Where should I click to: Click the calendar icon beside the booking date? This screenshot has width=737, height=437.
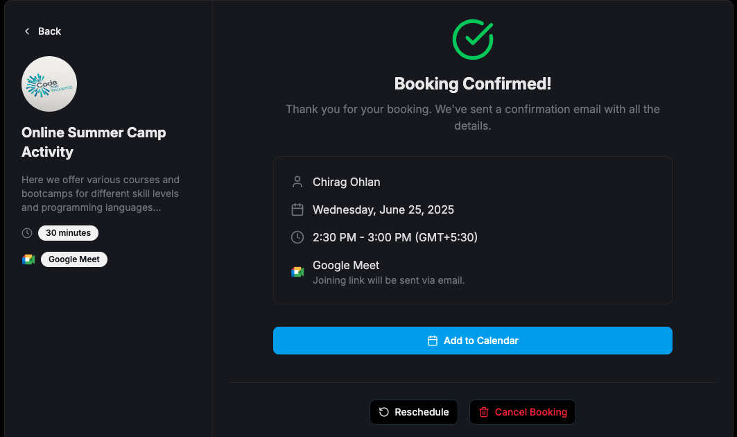tap(297, 209)
